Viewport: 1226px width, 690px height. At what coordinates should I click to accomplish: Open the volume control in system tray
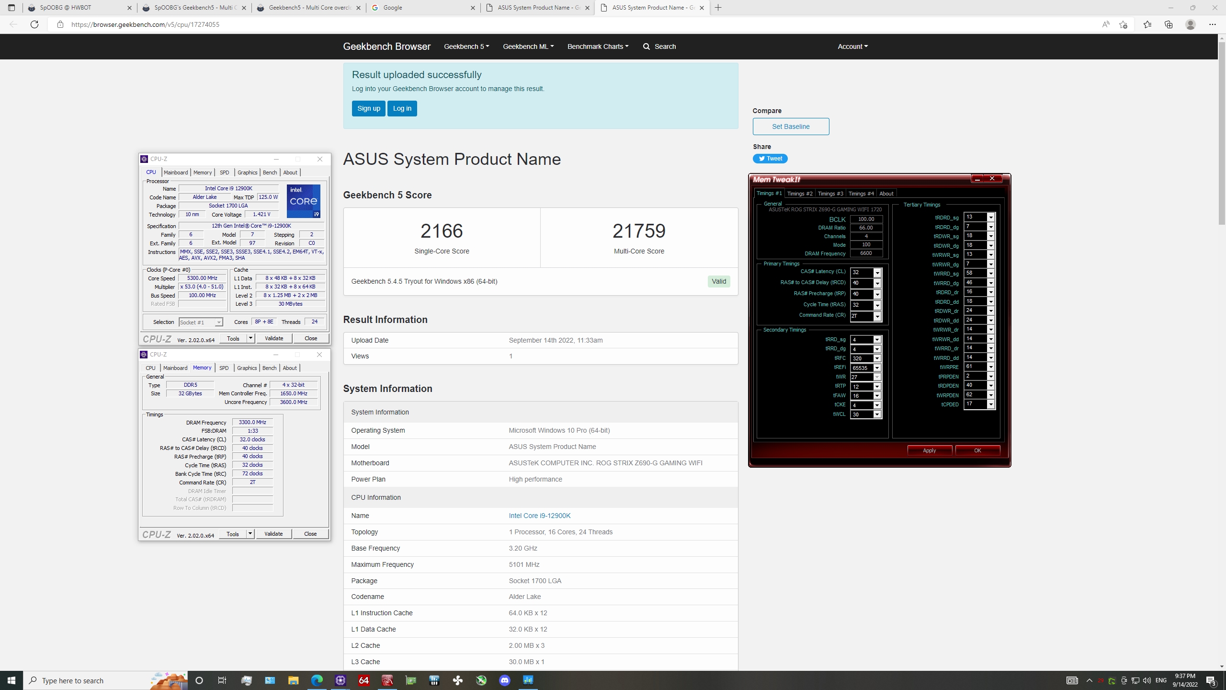point(1147,680)
